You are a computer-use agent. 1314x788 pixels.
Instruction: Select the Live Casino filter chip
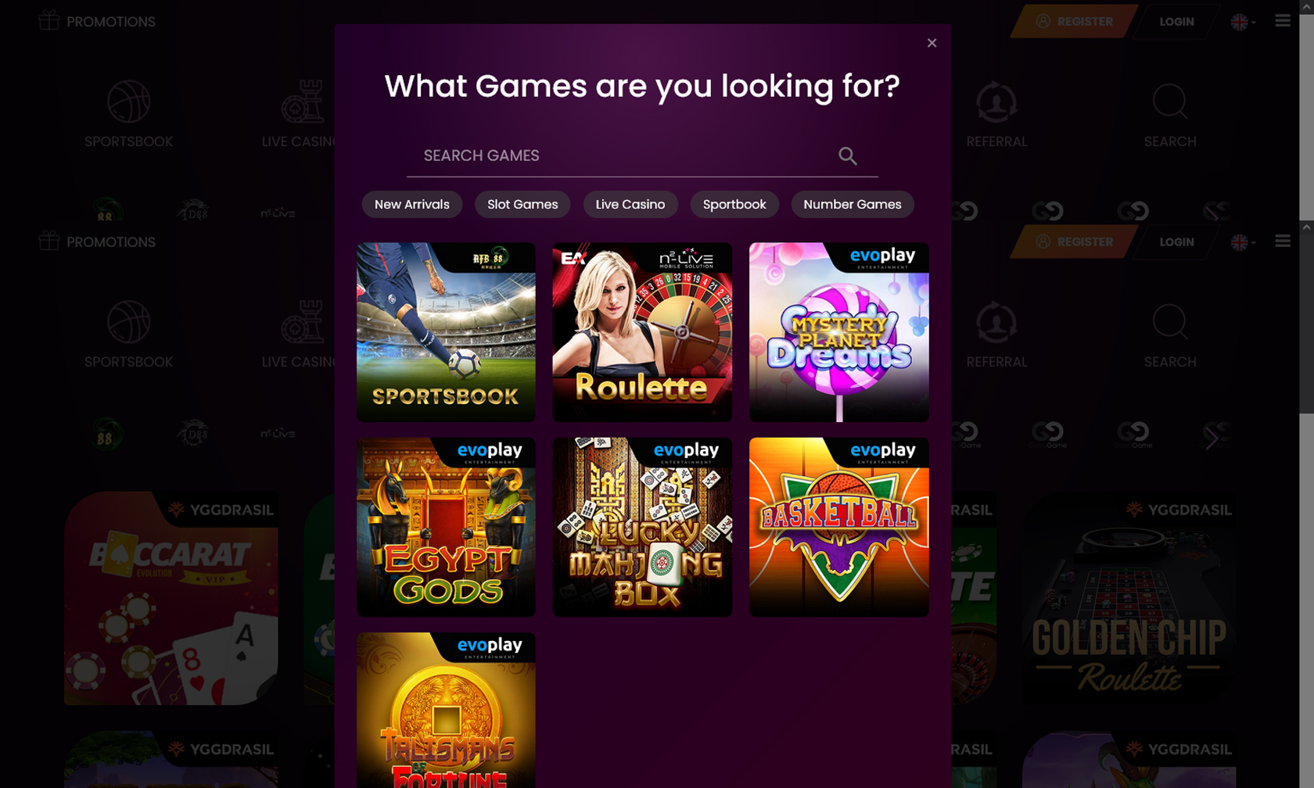click(630, 204)
